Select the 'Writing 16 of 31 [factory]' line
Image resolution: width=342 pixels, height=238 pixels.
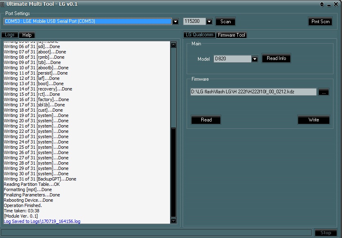(36, 100)
